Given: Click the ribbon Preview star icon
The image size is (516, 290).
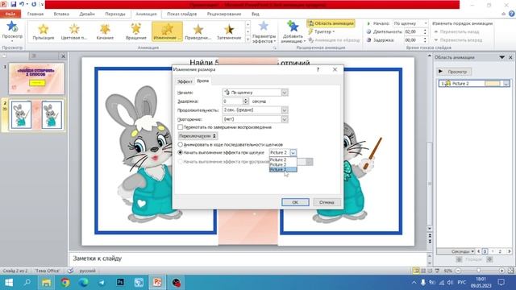Looking at the screenshot, I should (12, 27).
